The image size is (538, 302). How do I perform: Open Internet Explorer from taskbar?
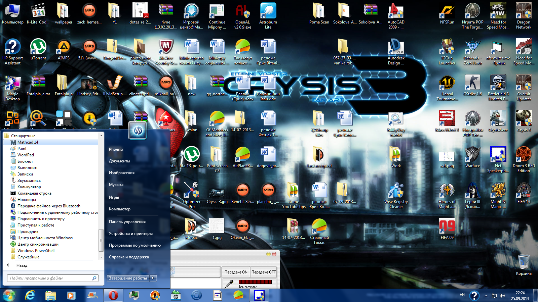[x=30, y=295]
